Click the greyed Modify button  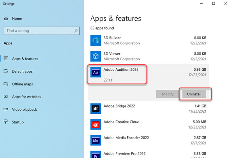pyautogui.click(x=168, y=94)
